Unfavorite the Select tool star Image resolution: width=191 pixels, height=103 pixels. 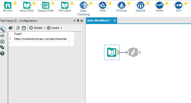tap(167, 3)
